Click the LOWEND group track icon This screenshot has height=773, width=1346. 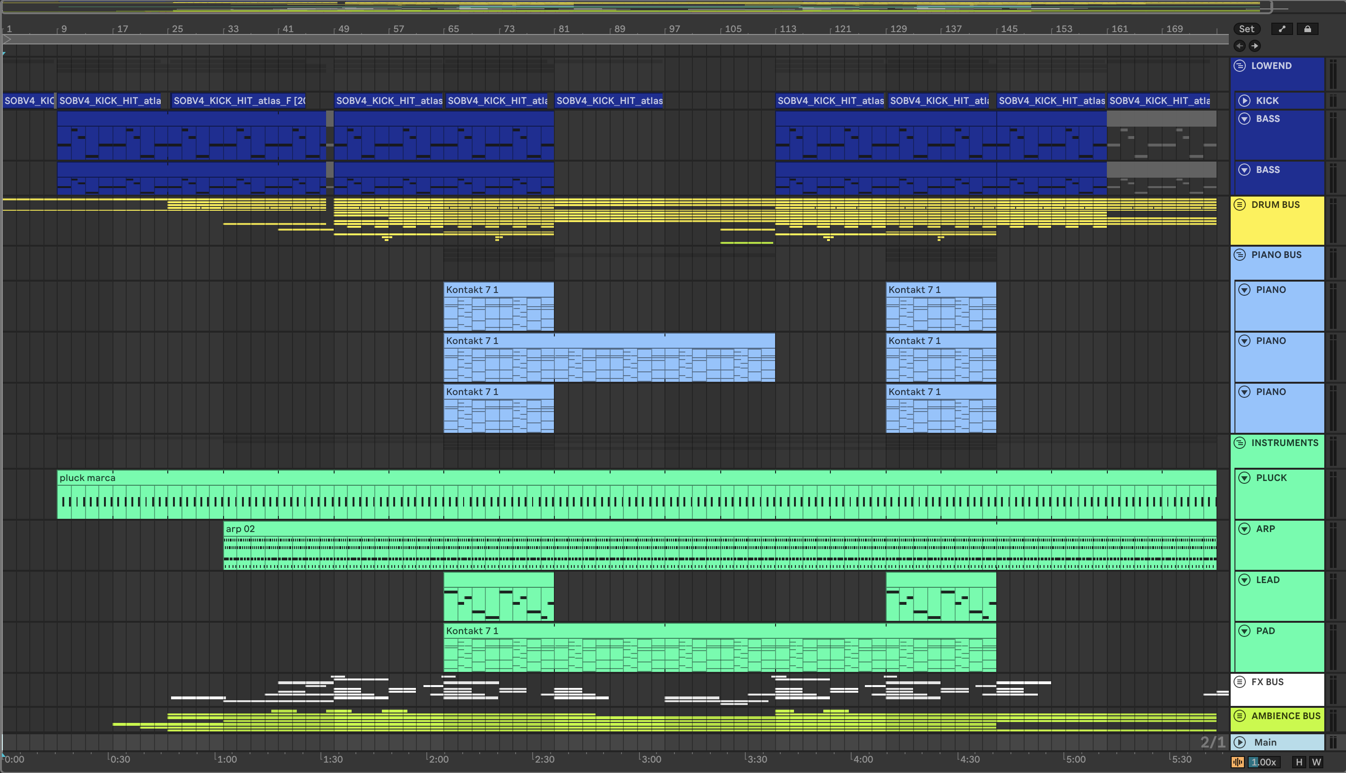coord(1240,66)
